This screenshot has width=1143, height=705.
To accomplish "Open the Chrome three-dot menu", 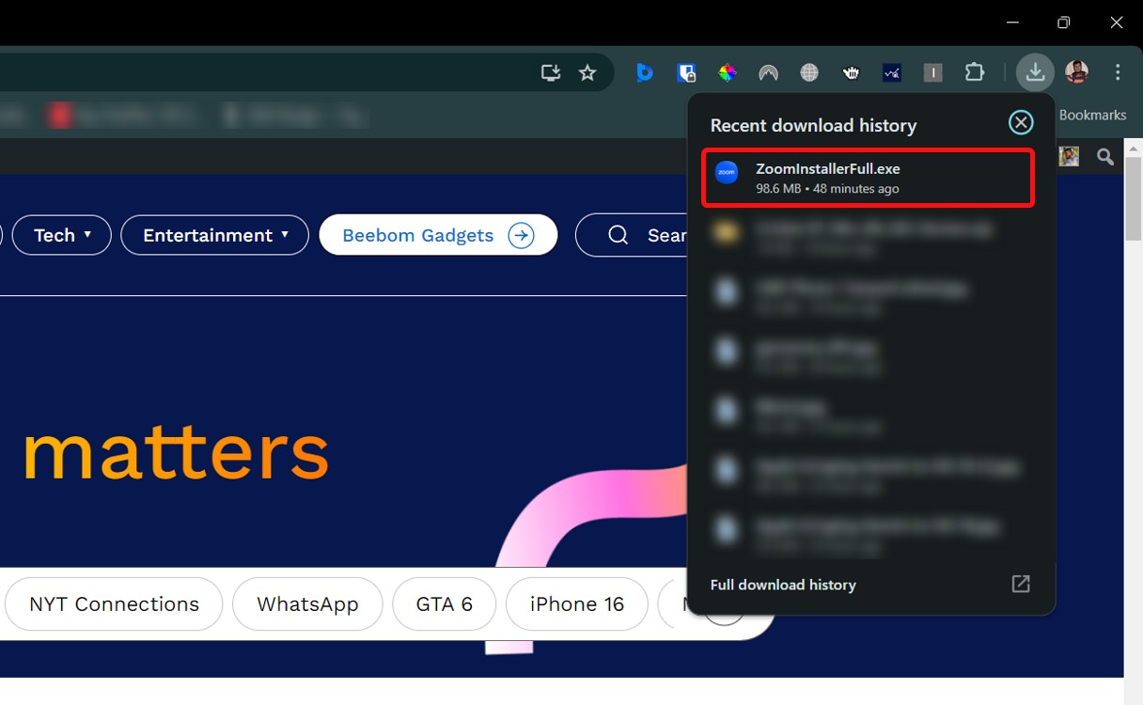I will click(1118, 72).
